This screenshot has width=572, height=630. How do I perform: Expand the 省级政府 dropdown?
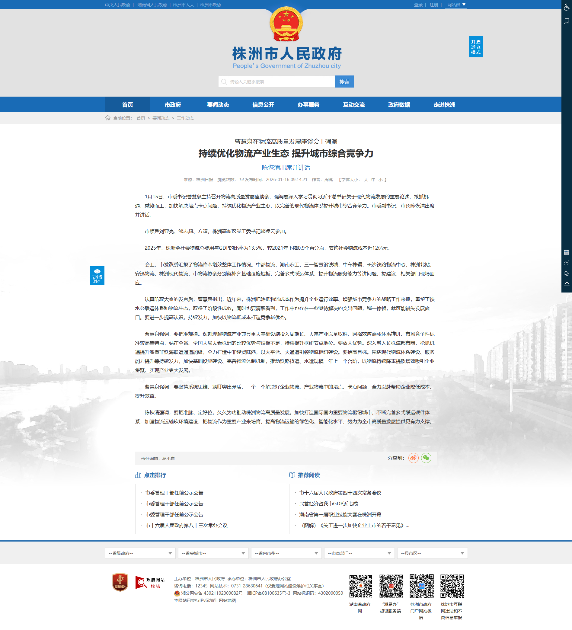(140, 553)
